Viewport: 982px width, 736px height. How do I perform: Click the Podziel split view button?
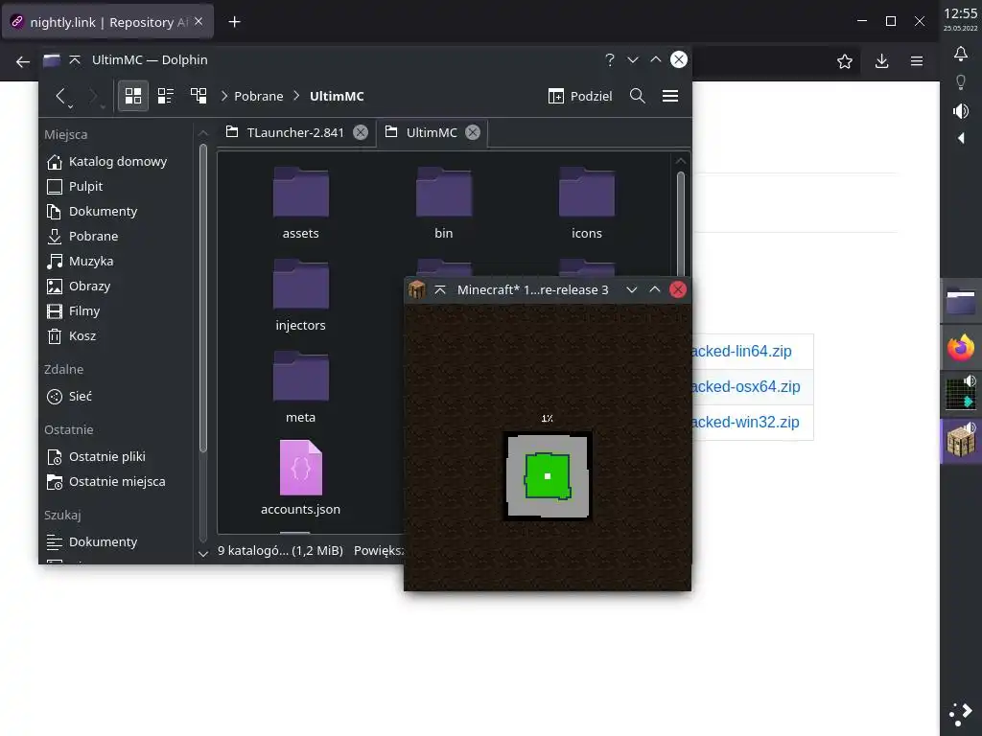[580, 96]
